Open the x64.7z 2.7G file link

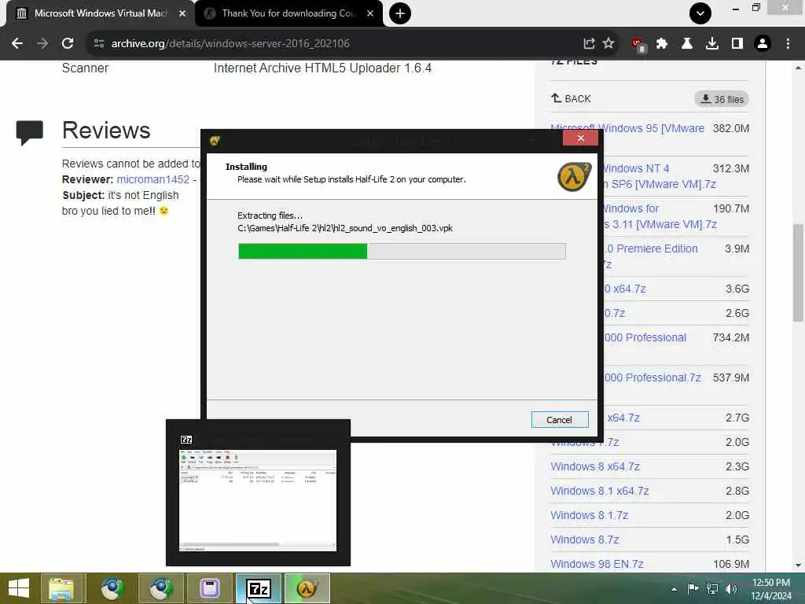click(x=623, y=418)
